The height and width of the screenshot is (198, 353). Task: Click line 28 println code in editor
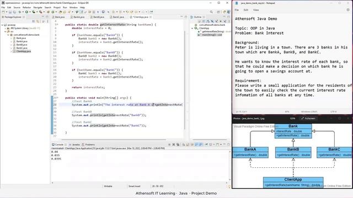tap(127, 105)
